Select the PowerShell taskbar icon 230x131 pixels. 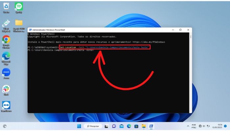151,126
